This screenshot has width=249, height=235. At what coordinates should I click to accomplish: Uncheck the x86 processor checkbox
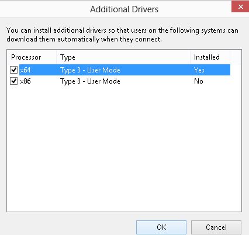[x=14, y=81]
